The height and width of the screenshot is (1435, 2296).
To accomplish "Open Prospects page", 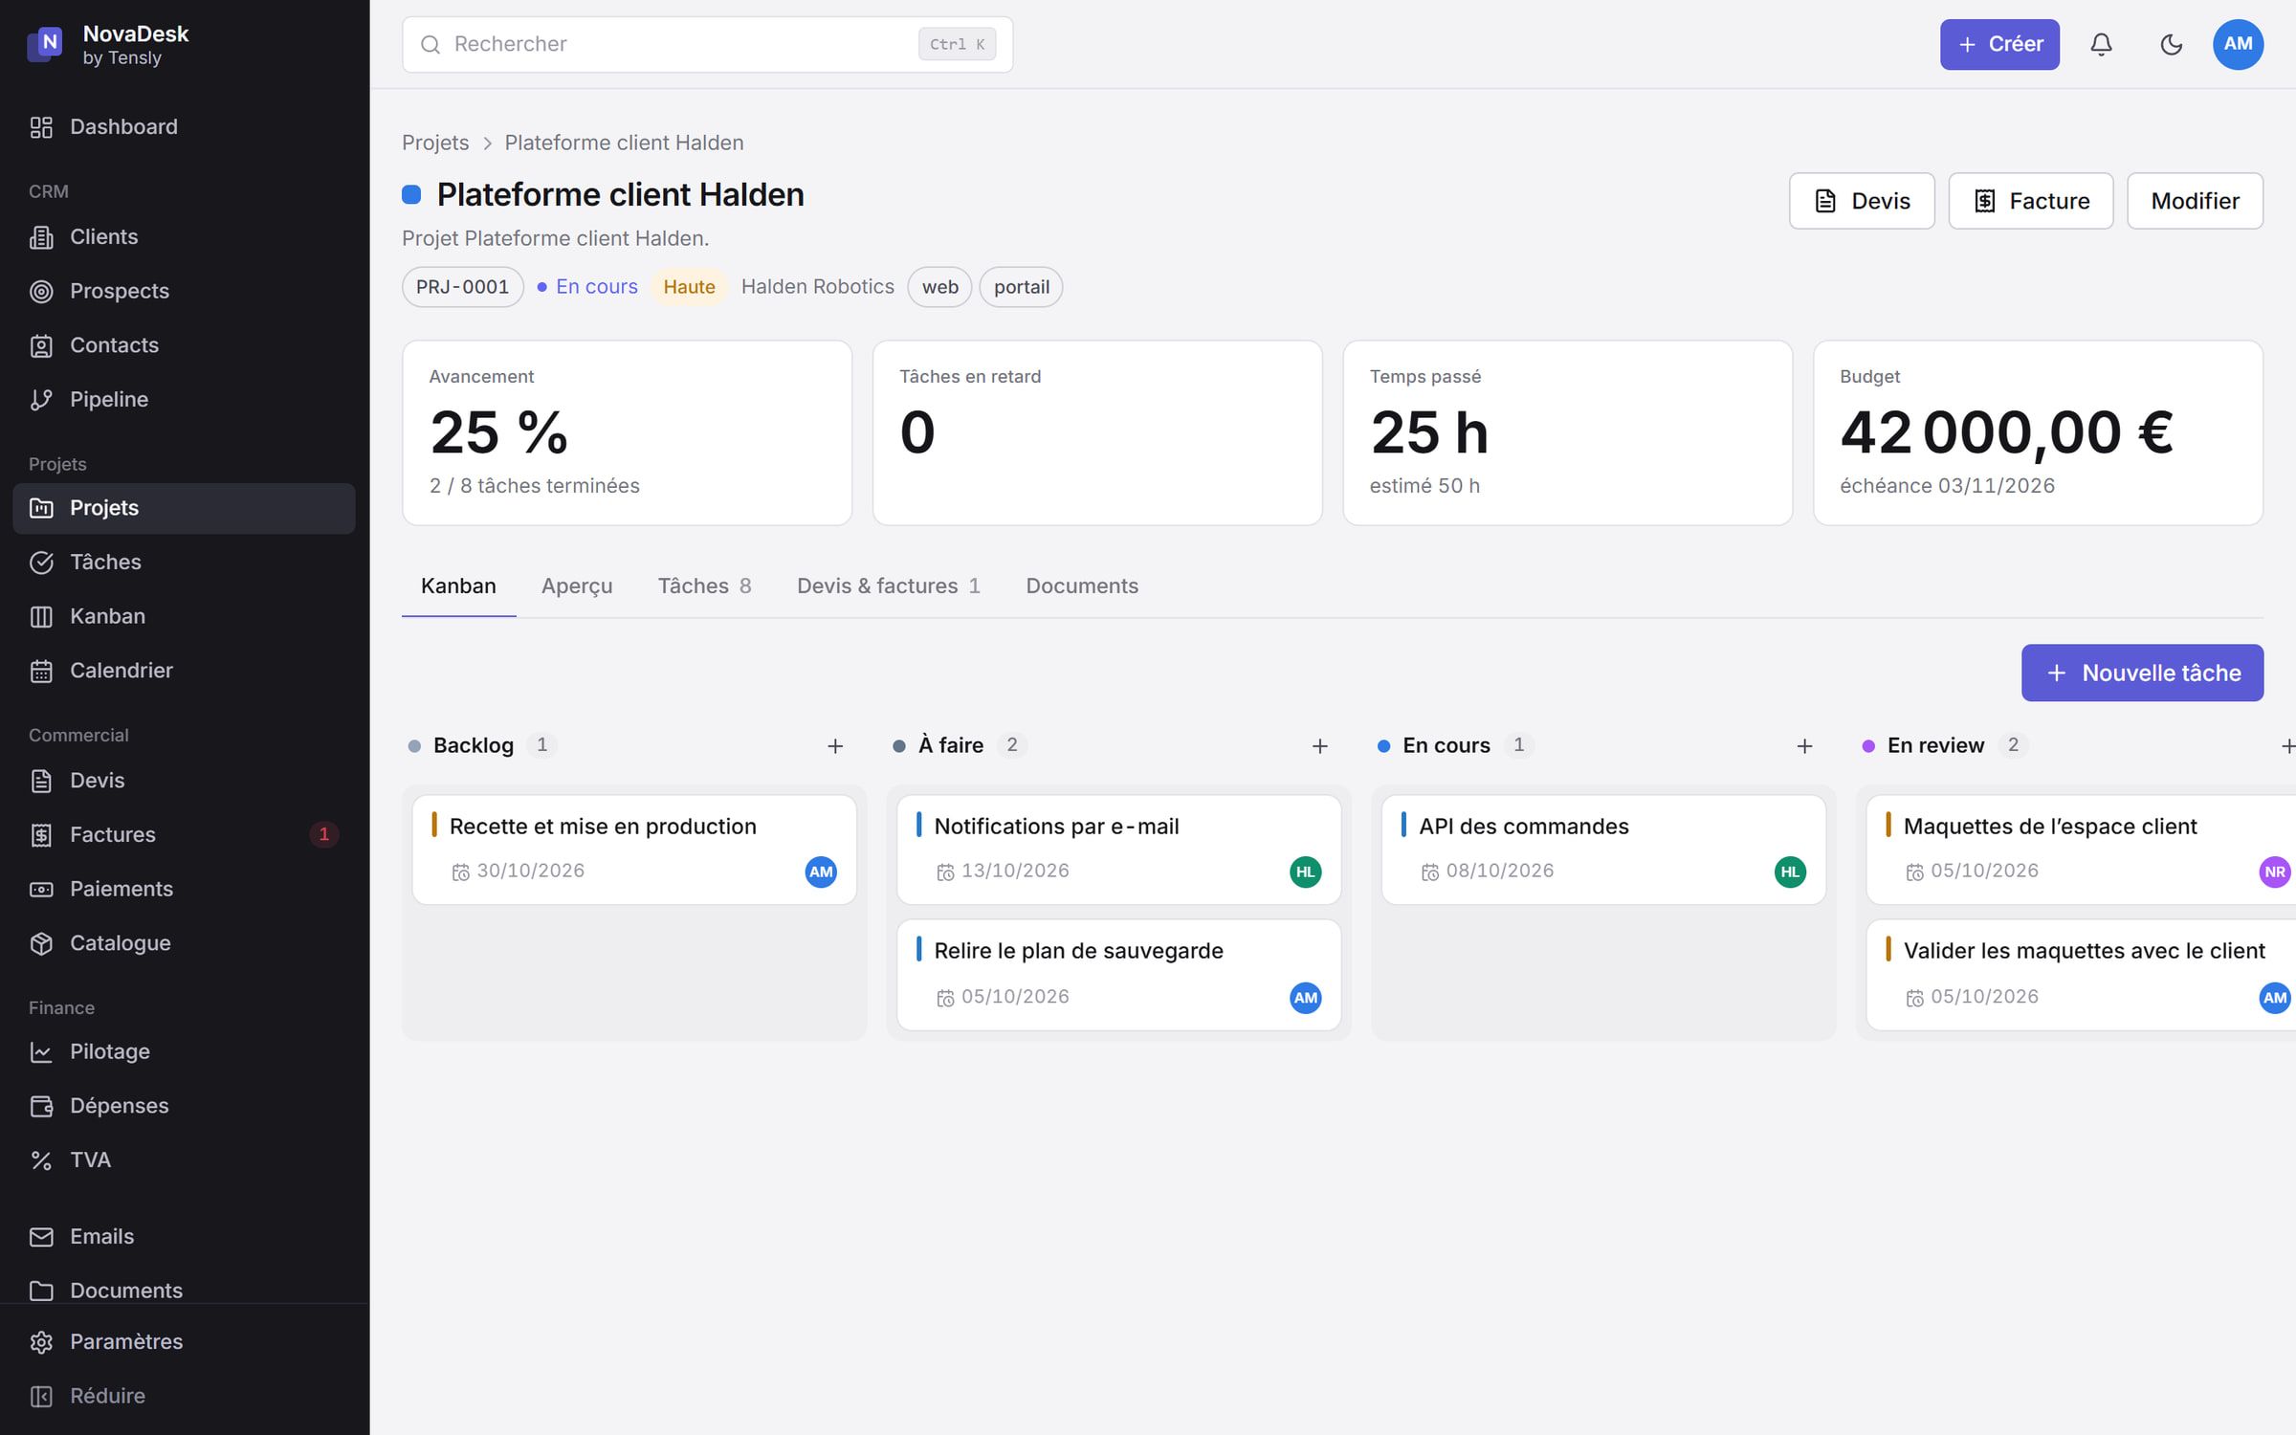I will click(x=184, y=291).
